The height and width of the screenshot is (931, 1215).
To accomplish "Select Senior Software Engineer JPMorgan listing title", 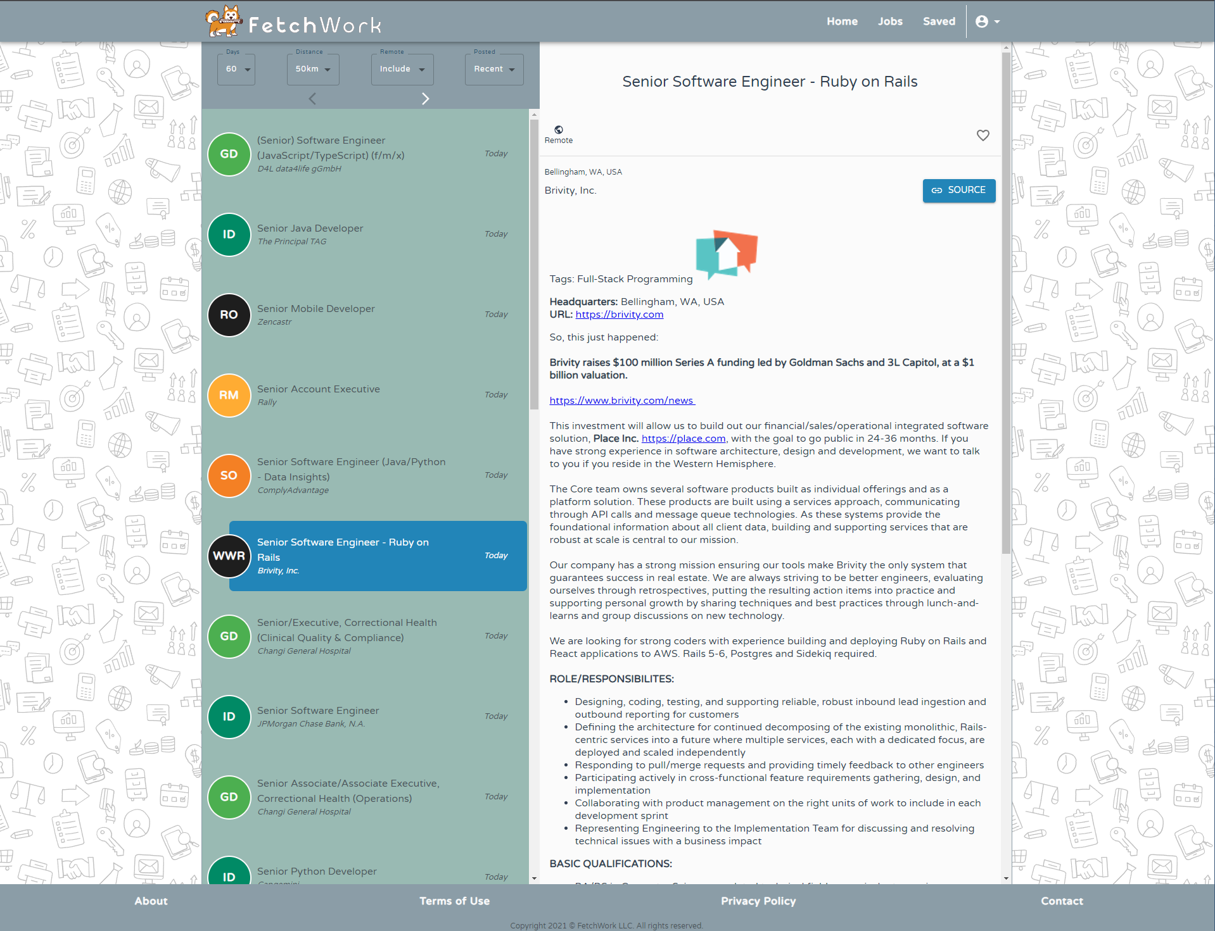I will click(318, 711).
